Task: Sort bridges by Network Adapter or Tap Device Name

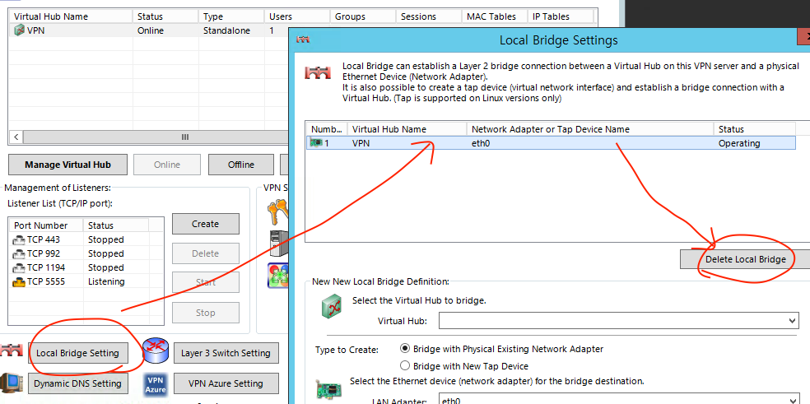Action: pyautogui.click(x=590, y=129)
